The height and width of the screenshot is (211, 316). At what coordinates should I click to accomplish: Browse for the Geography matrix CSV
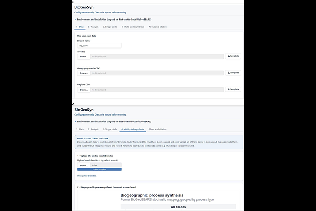[84, 73]
